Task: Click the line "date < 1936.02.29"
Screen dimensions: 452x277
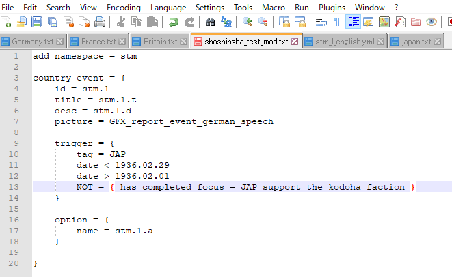Action: [x=123, y=165]
